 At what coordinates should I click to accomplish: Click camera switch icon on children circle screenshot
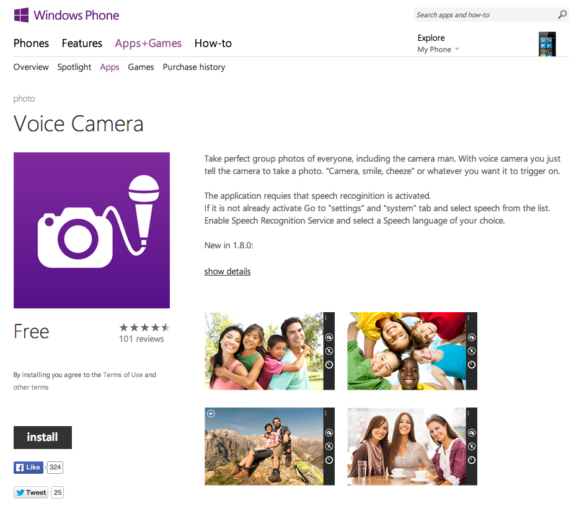tap(472, 338)
